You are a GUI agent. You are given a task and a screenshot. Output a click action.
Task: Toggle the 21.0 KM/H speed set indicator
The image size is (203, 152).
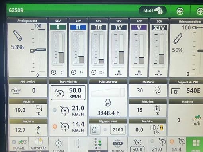55,110
